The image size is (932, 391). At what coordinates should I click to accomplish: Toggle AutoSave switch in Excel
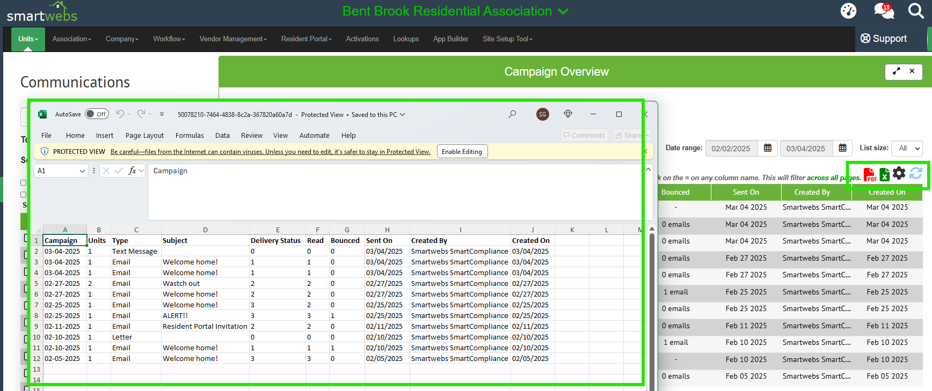tap(97, 114)
